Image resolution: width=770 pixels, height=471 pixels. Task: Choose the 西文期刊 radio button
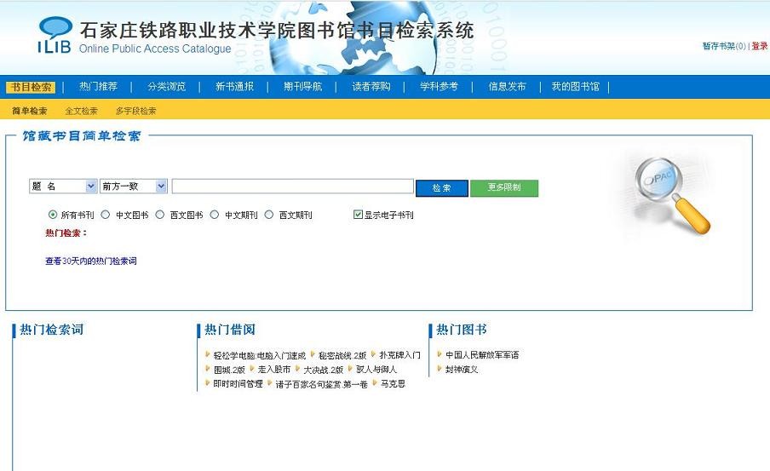(269, 215)
